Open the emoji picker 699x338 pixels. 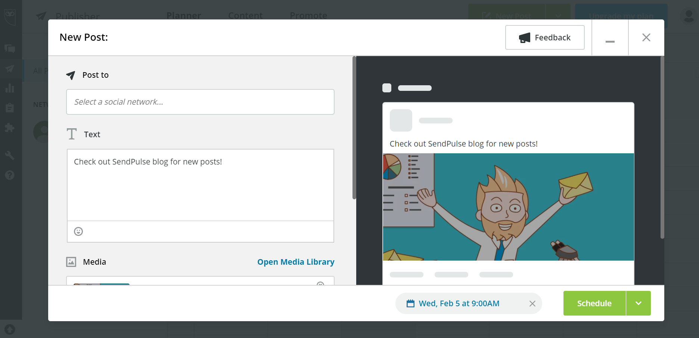[x=78, y=231]
